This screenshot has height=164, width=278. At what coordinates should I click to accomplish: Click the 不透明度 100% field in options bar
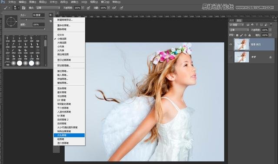pos(77,8)
